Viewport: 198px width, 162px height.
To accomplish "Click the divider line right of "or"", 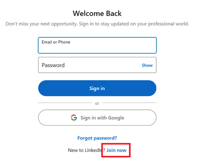I will [x=130, y=103].
